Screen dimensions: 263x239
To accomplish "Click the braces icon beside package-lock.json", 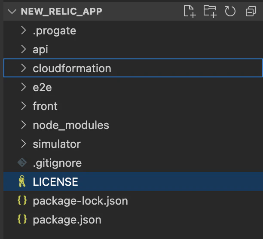I will [22, 200].
